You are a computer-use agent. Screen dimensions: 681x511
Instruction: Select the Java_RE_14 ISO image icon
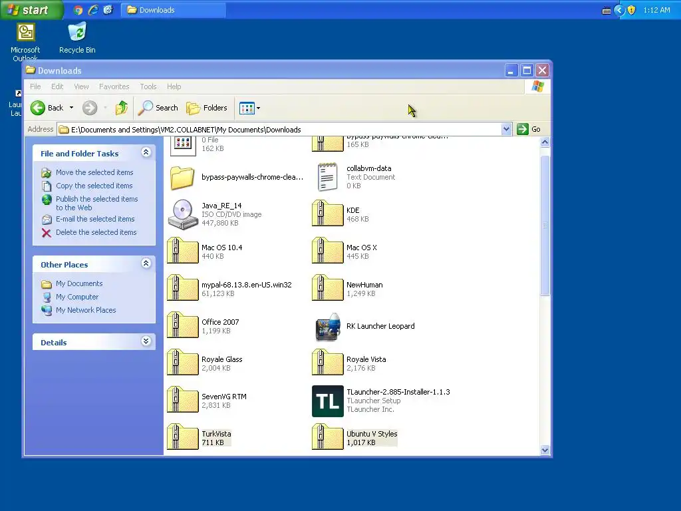coord(183,214)
